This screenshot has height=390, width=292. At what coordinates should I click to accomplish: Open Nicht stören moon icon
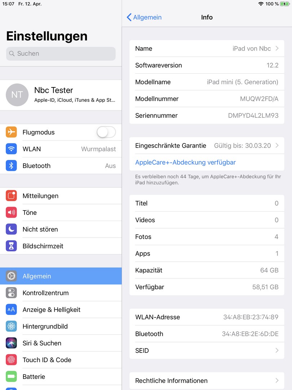11,229
